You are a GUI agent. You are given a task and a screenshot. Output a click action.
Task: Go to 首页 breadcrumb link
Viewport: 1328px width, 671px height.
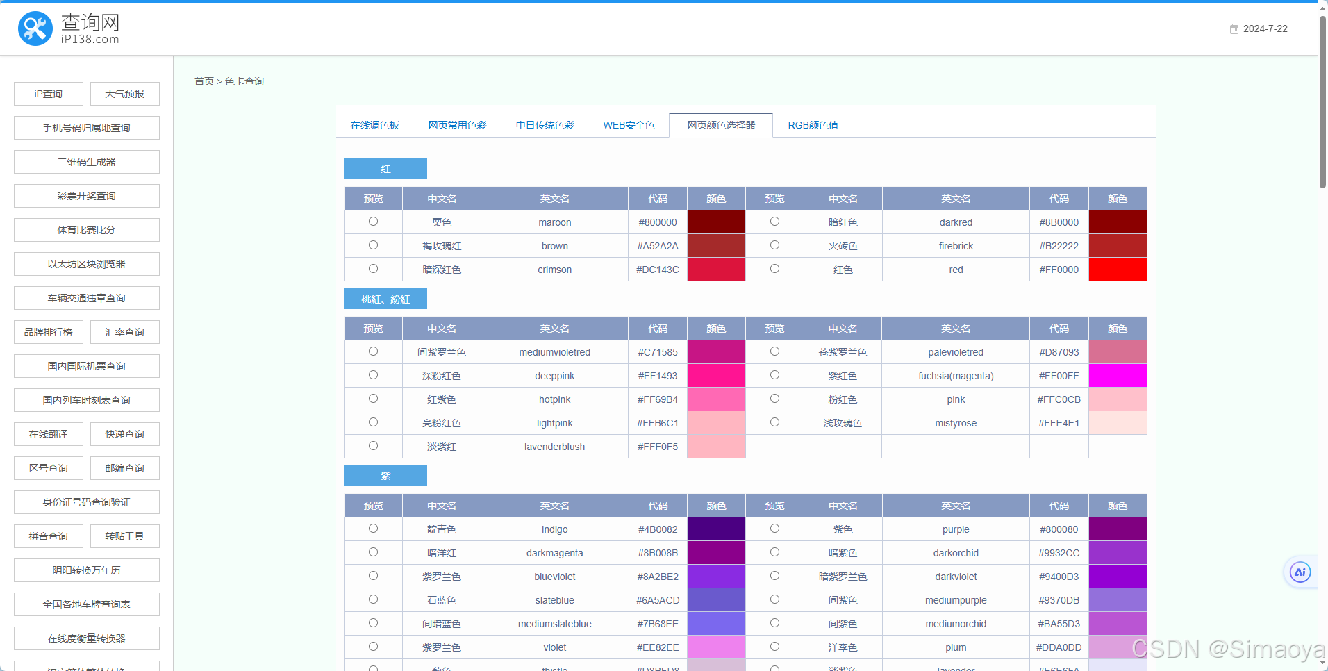(204, 81)
